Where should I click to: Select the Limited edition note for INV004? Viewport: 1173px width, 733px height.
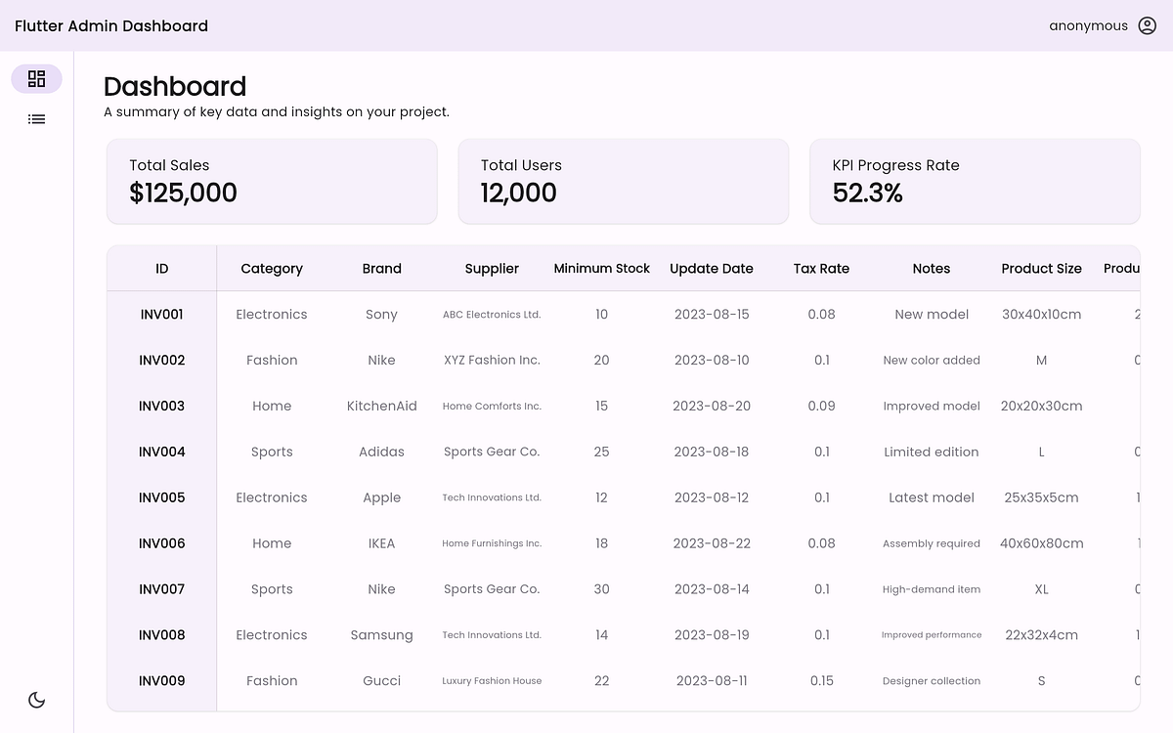932,452
